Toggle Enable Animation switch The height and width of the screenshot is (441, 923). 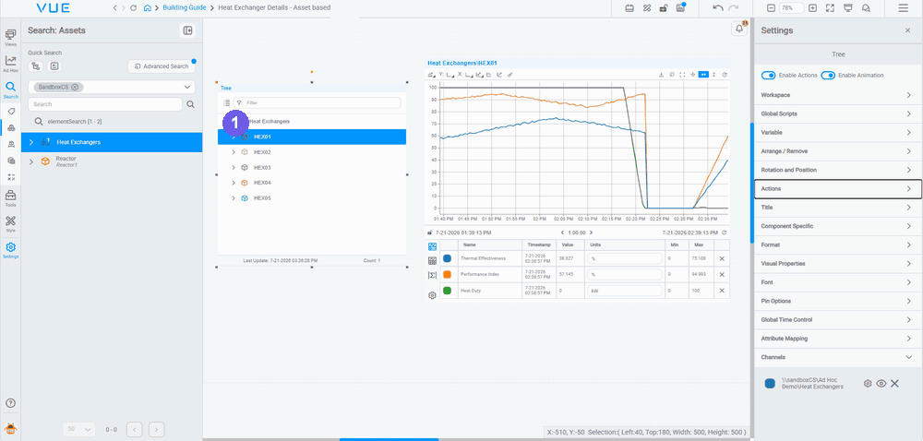[x=828, y=76]
